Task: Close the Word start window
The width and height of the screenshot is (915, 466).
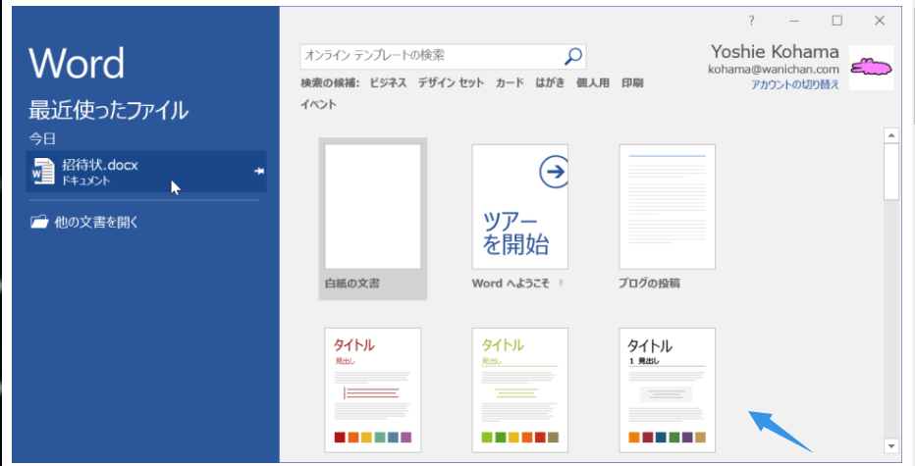Action: click(880, 21)
